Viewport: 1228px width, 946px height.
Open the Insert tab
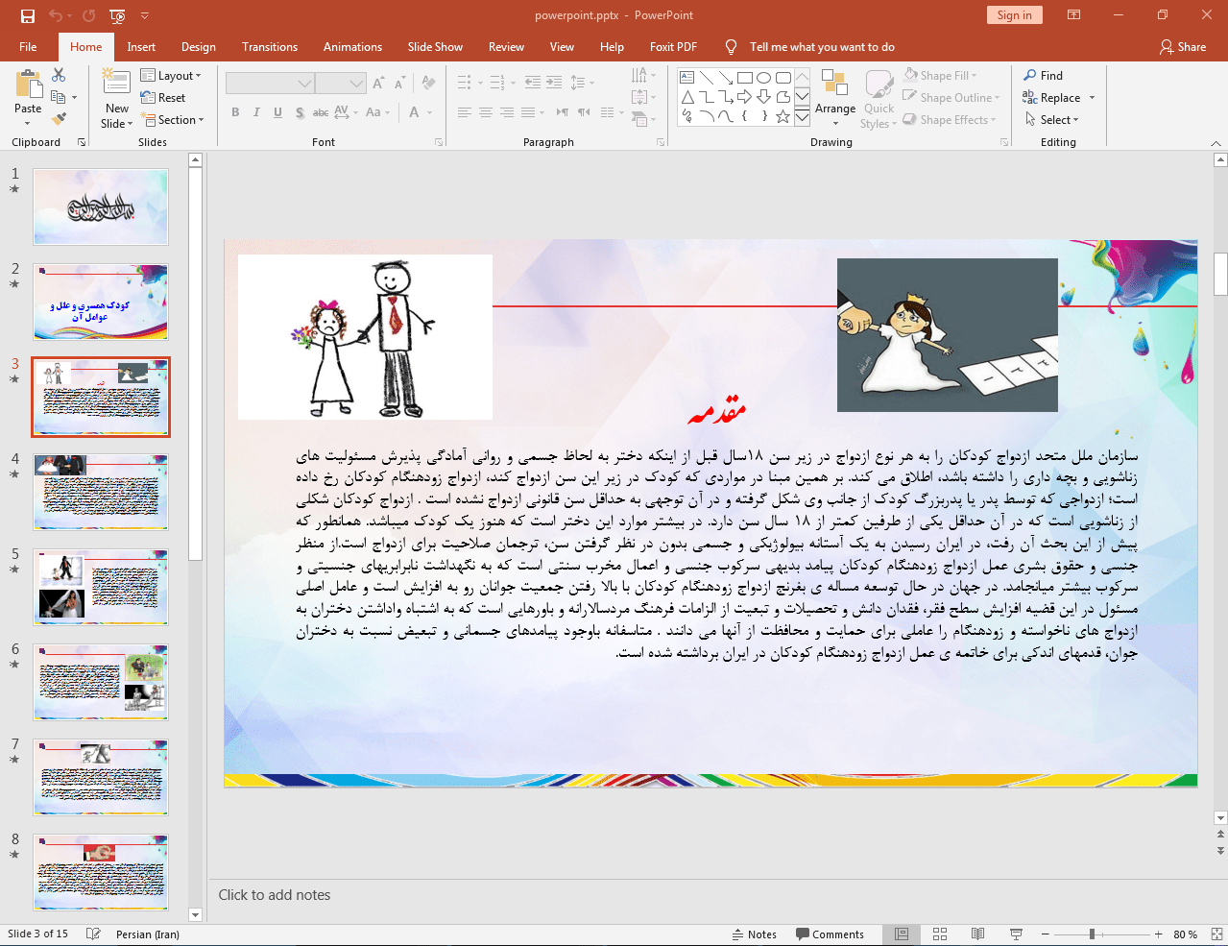[141, 47]
